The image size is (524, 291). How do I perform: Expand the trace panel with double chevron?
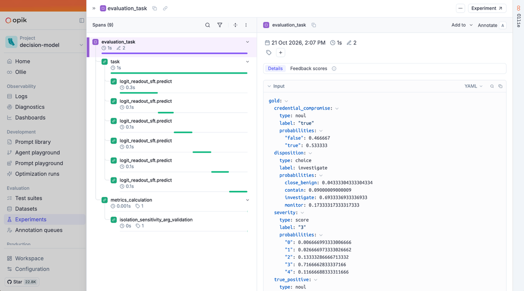(94, 8)
